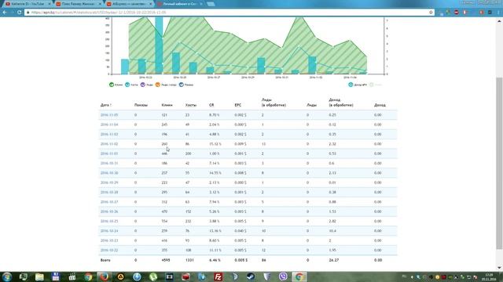503x282 pixels.
Task: Open Chrome menu at toolbar end
Action: [499, 13]
